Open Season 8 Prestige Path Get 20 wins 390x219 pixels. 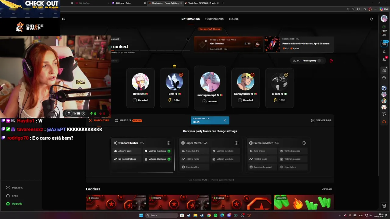(229, 44)
